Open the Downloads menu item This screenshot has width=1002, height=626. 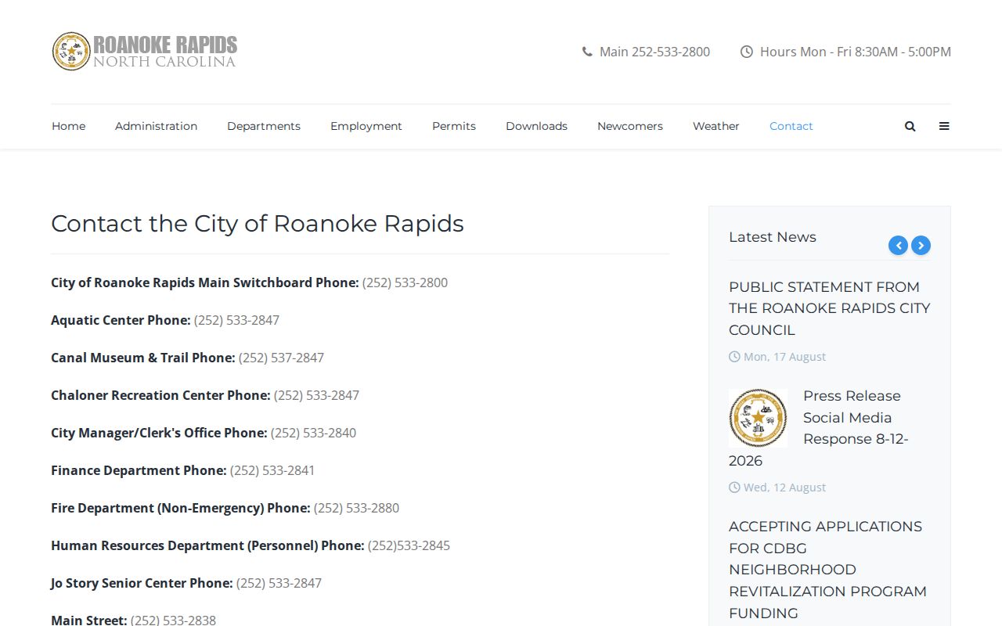[x=536, y=126]
